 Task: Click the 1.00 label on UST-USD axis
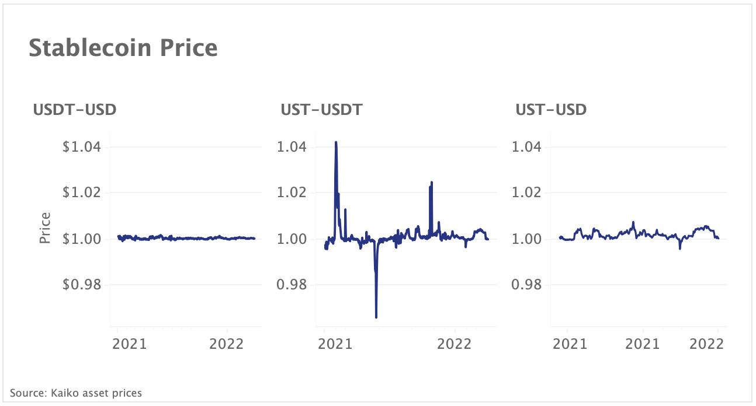(528, 239)
